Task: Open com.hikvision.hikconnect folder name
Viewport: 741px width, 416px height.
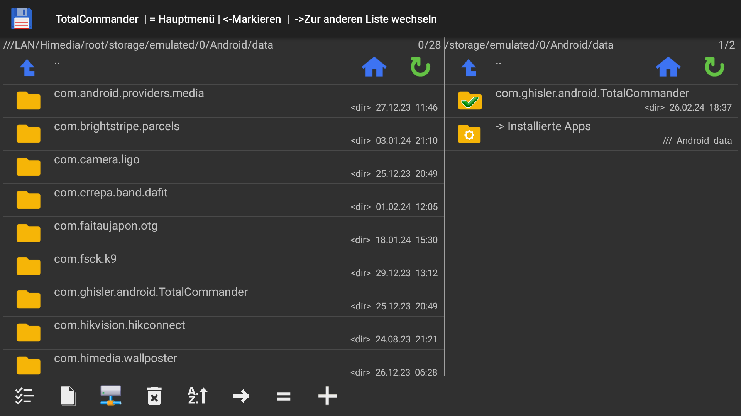Action: pyautogui.click(x=120, y=325)
